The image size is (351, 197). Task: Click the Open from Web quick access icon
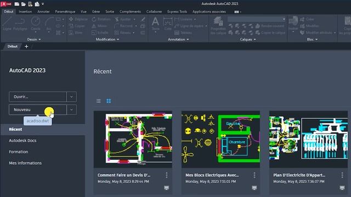point(37,4)
